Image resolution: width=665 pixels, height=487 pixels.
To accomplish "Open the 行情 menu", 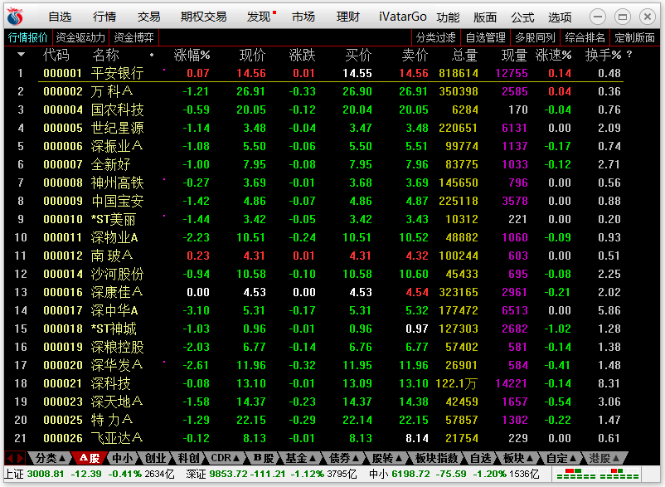I will [x=104, y=17].
